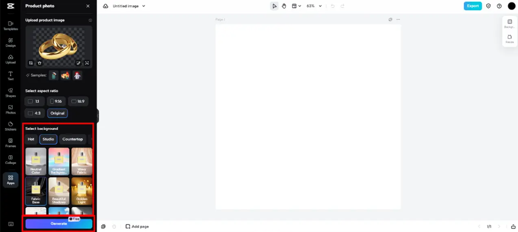Activate the Hand pan tool
Screen dimensions: 518x232
coord(284,6)
